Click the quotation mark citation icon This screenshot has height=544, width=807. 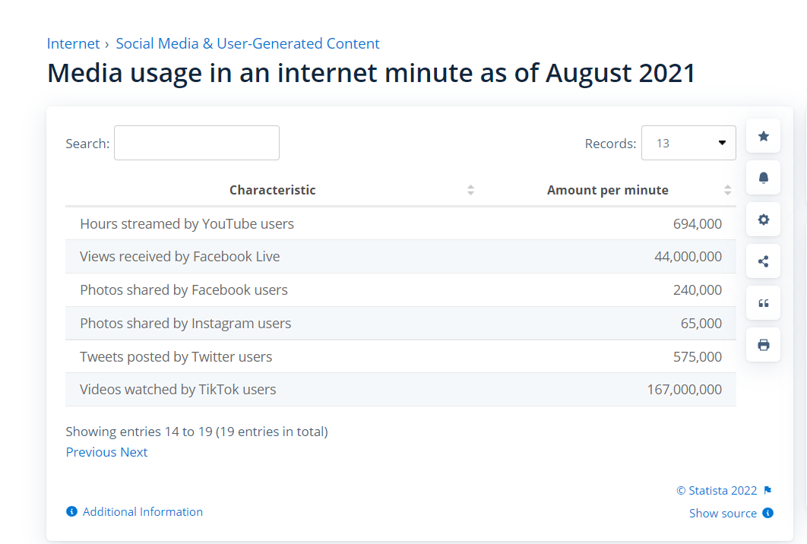[x=763, y=303]
